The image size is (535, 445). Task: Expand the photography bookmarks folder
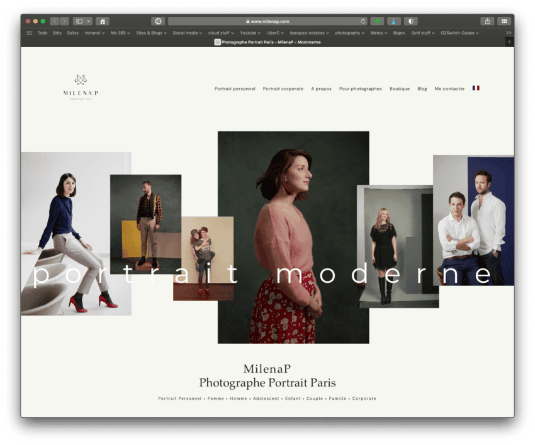(x=350, y=33)
